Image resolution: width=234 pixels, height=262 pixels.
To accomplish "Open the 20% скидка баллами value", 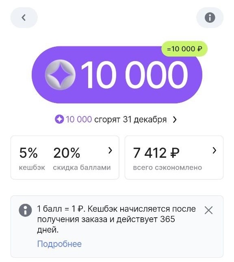I will [x=67, y=153].
